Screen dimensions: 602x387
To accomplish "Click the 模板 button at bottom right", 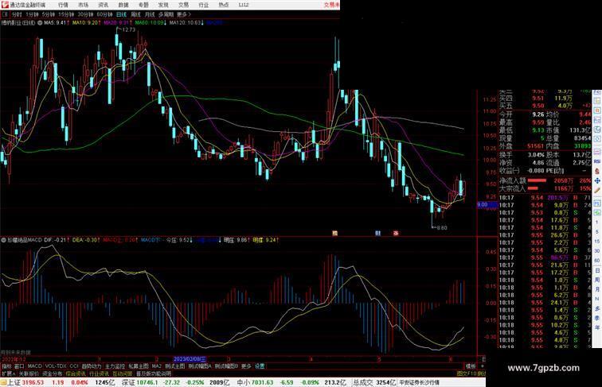I will 471,366.
